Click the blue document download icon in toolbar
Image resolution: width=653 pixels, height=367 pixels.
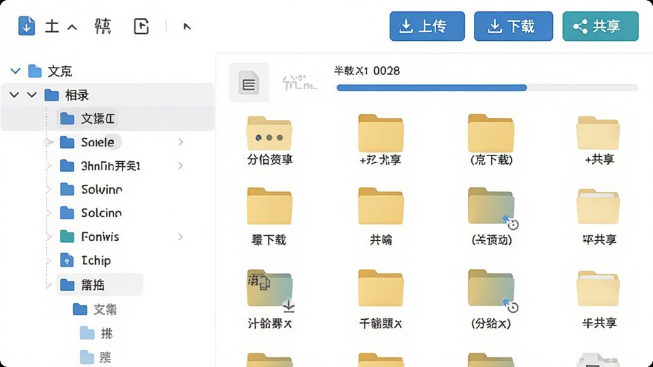[x=26, y=25]
